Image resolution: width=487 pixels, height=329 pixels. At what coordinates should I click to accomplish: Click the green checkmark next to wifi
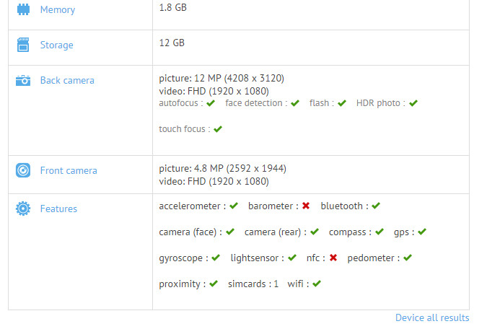click(x=317, y=284)
